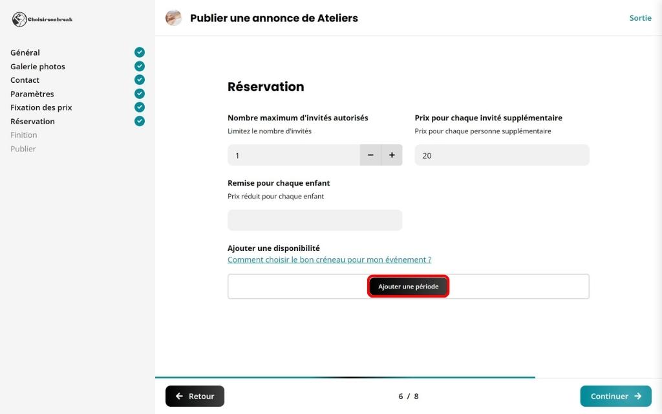Click the Contact step checkmark icon
Screen dimensions: 662x414
pos(140,80)
